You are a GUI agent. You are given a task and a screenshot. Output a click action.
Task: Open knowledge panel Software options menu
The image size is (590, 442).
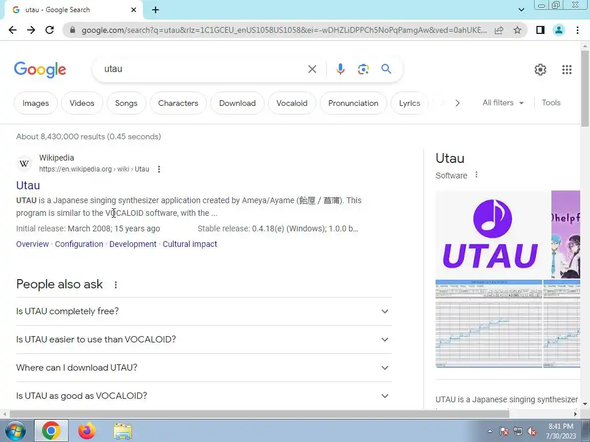(x=476, y=175)
